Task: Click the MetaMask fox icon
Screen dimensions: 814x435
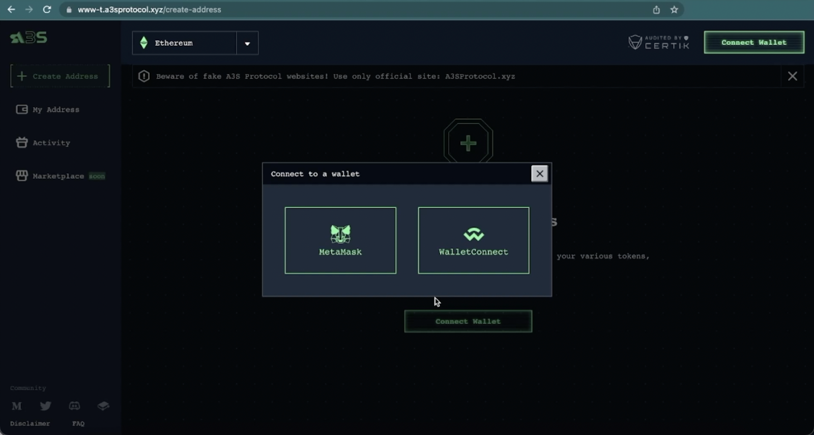Action: point(340,234)
